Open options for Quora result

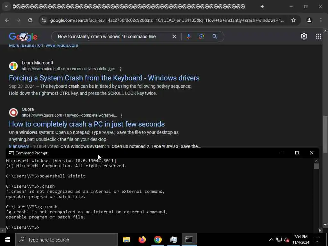tap(122, 115)
